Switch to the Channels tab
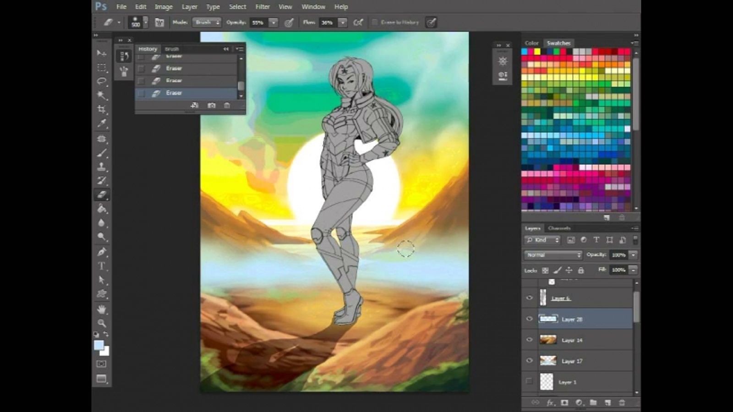The image size is (733, 412). coord(559,228)
